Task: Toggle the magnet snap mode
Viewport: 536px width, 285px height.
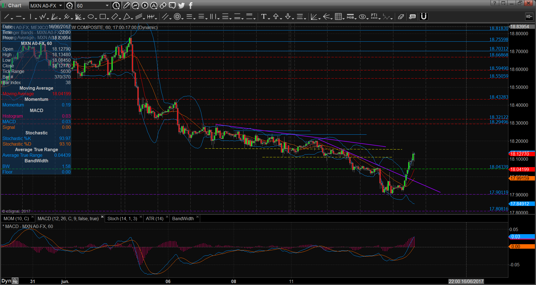Action: pyautogui.click(x=424, y=17)
